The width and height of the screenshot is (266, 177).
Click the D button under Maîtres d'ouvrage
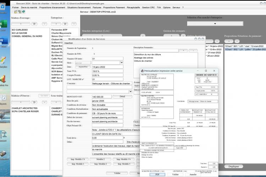(34, 24)
